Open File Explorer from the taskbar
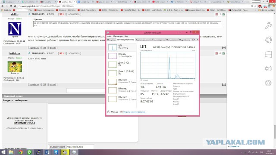This screenshot has width=276, height=155. point(11,152)
